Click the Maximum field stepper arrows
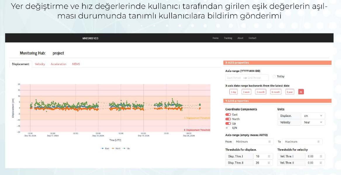Viewport: 341px width, 175px height. pos(319,142)
